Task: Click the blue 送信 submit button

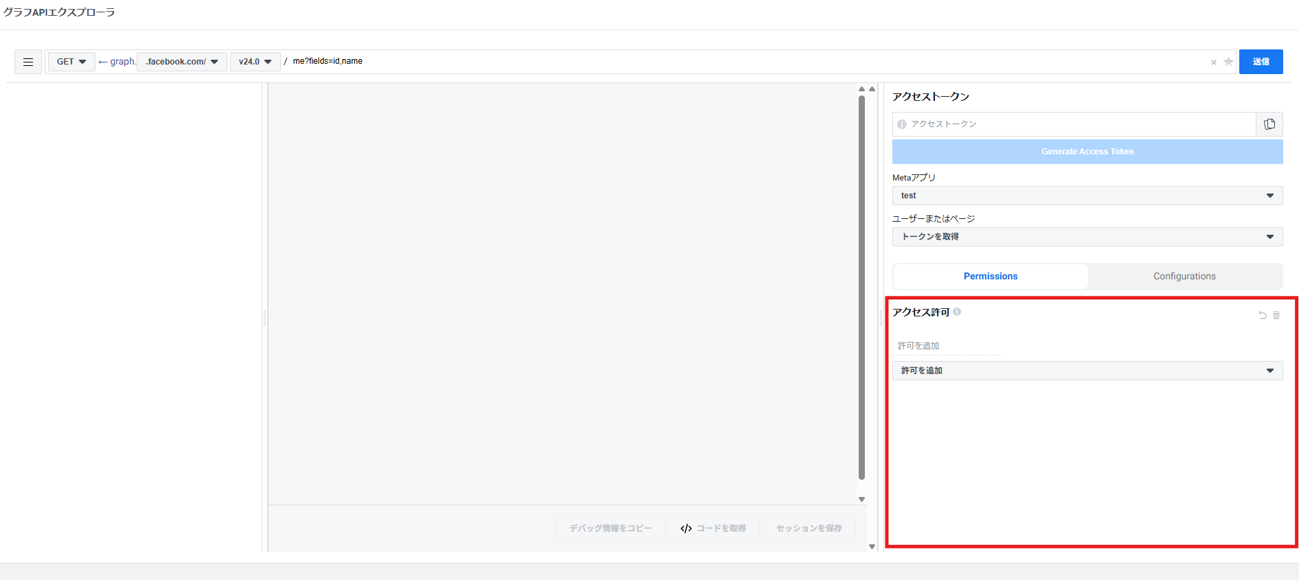Action: 1261,62
